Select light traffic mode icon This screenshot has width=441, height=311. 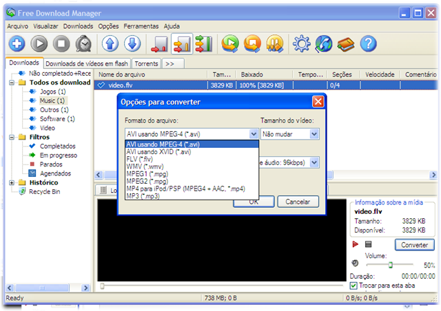(159, 44)
